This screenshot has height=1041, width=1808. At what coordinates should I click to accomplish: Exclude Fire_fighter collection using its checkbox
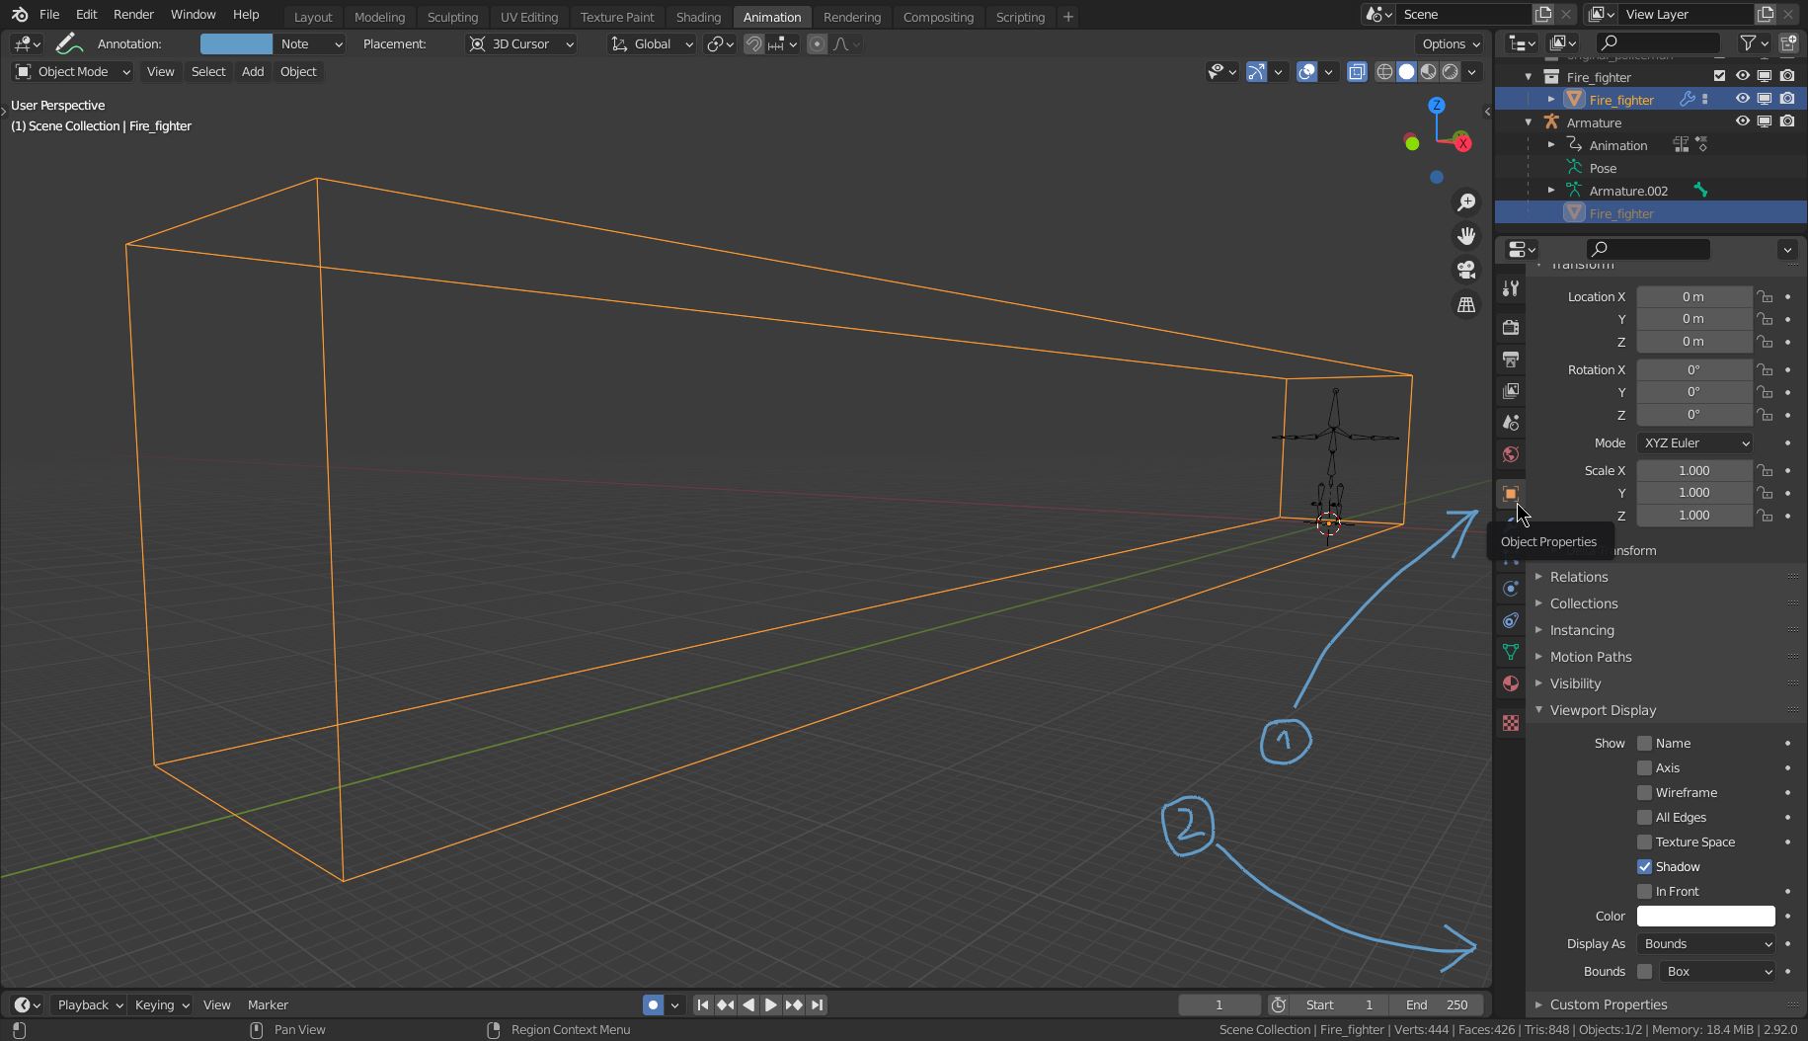point(1719,76)
